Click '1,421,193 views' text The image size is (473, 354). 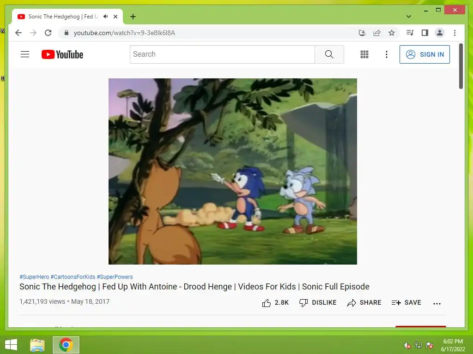tap(42, 301)
